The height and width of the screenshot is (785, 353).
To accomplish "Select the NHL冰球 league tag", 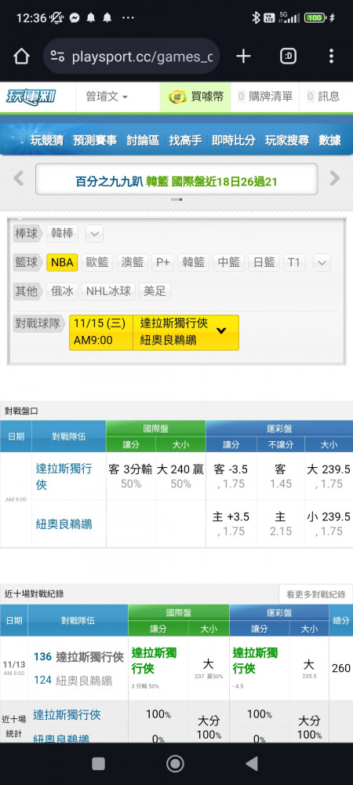I will (x=108, y=291).
